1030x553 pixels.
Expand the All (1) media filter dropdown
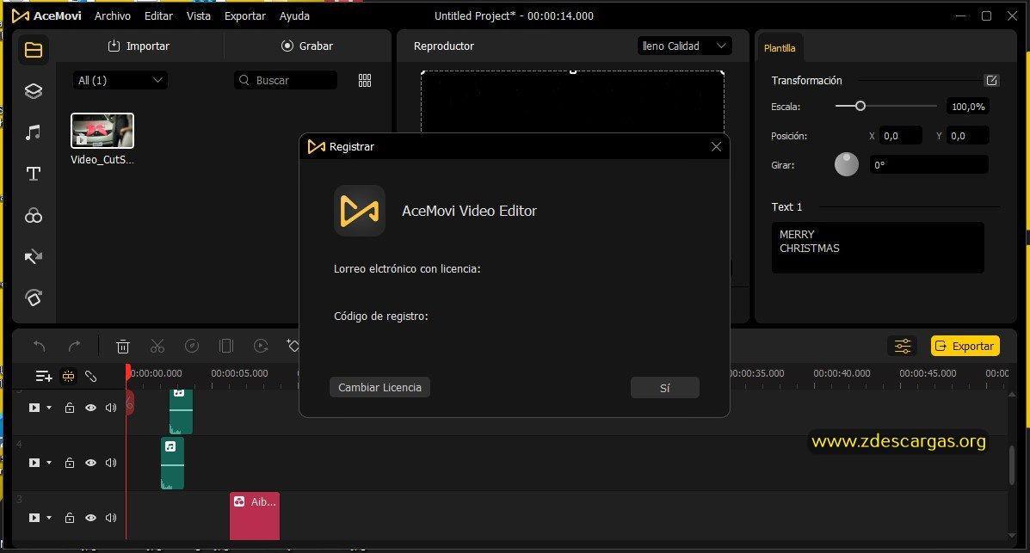[120, 80]
